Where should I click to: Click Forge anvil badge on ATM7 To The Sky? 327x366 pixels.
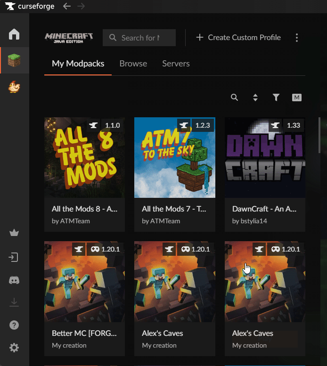point(184,125)
